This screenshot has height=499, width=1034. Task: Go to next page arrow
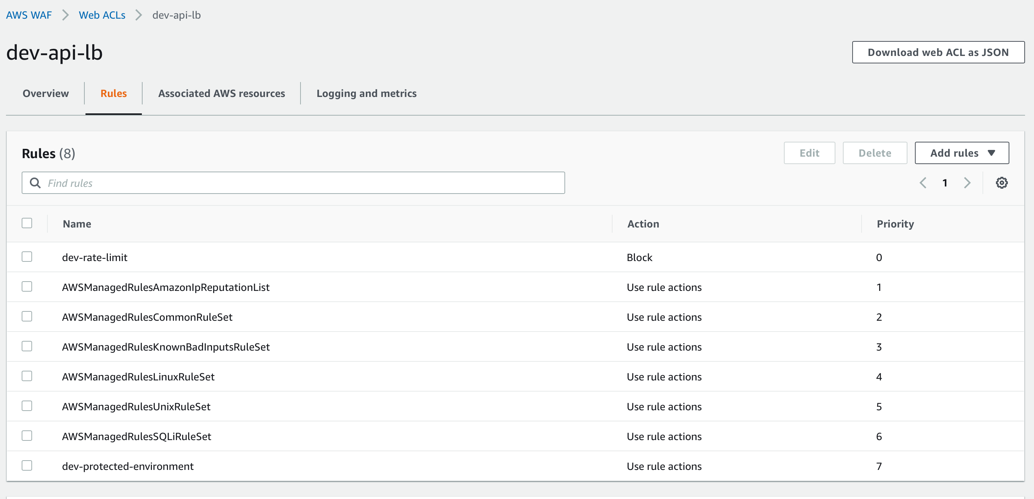pos(967,183)
